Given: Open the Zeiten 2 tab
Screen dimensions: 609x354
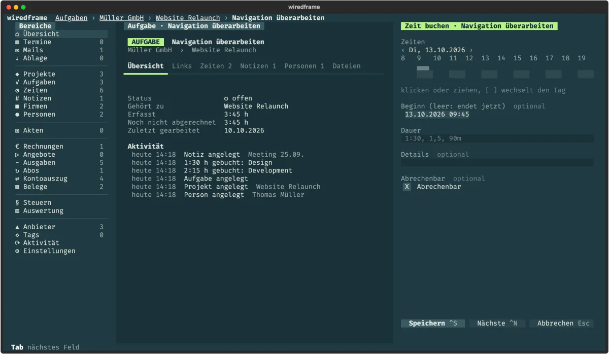Looking at the screenshot, I should click(216, 66).
